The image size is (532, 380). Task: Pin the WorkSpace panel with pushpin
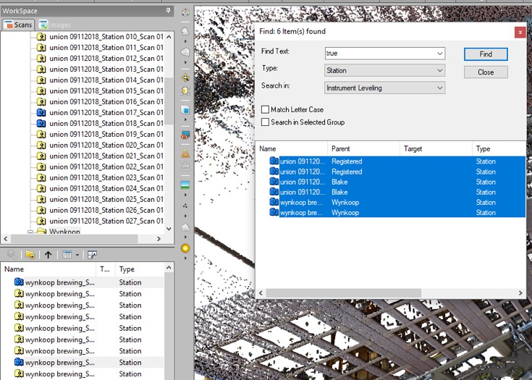(168, 11)
